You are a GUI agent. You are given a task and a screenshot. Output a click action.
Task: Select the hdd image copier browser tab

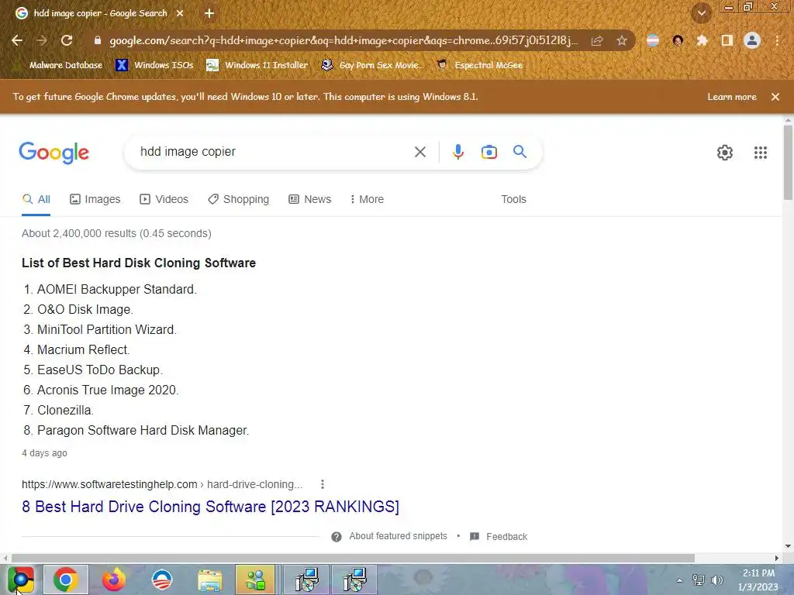coord(100,13)
